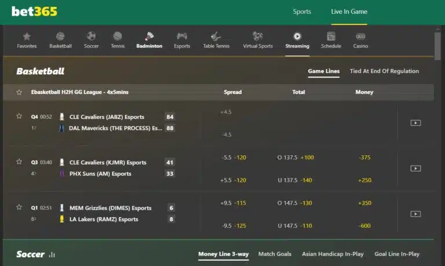The width and height of the screenshot is (445, 266).
Task: Switch to Live In Game tab
Action: [x=349, y=12]
